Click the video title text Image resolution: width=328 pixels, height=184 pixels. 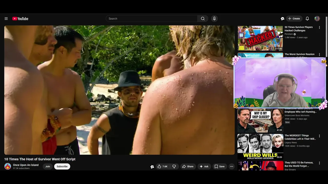click(x=40, y=159)
